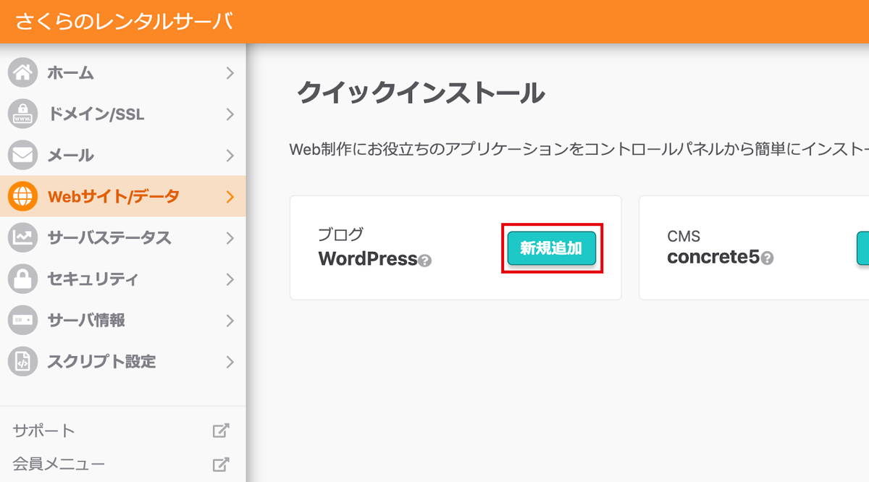Screen dimensions: 869x482
Task: Click the teal add button in concrete5 card
Action: tap(863, 248)
